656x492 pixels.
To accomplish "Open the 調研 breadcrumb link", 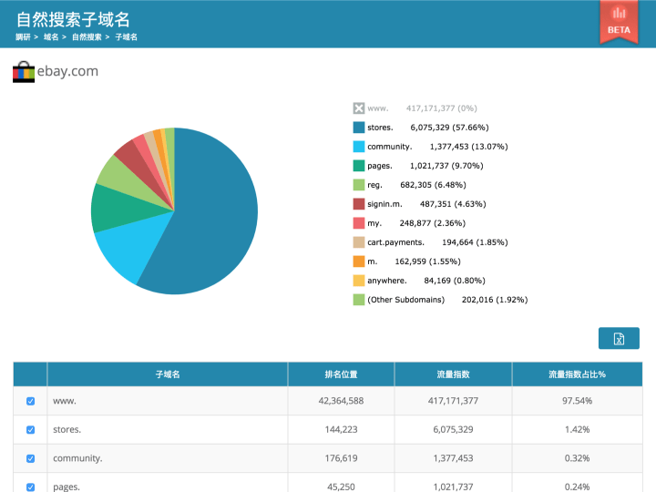I will pos(23,36).
